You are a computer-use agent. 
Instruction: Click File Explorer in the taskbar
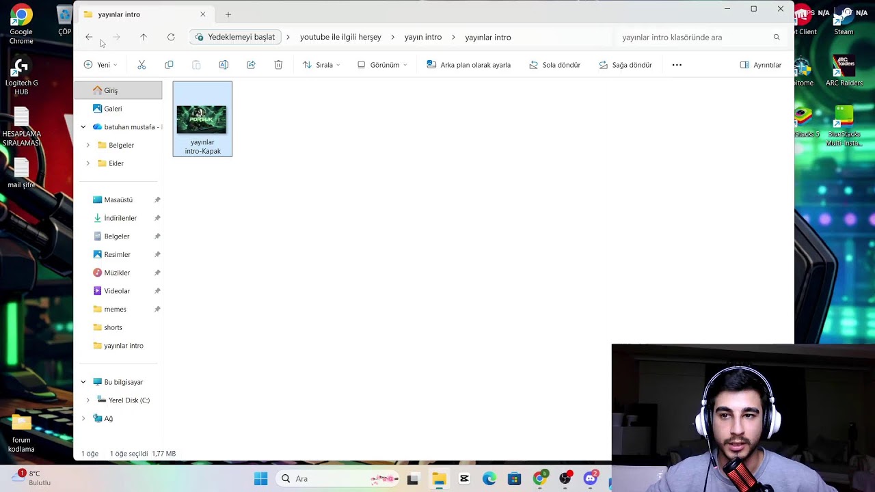click(x=439, y=479)
